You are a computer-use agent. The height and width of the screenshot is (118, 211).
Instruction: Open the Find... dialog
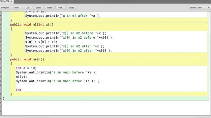click(x=60, y=8)
